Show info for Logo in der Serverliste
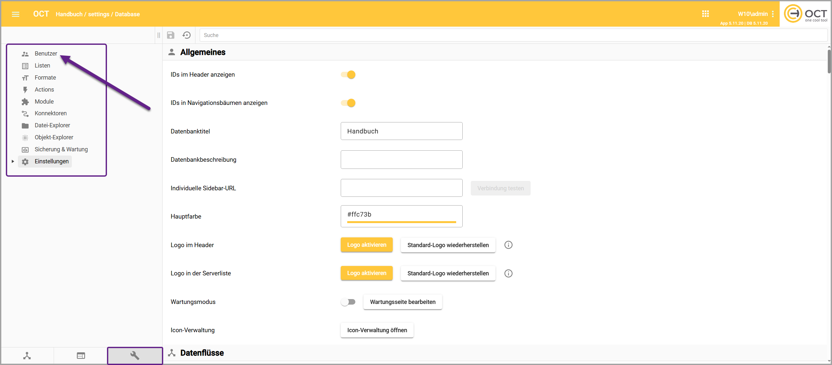 (x=508, y=273)
